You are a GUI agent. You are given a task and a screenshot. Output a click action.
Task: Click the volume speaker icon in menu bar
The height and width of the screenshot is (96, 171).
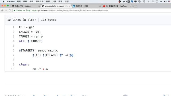click(165, 1)
